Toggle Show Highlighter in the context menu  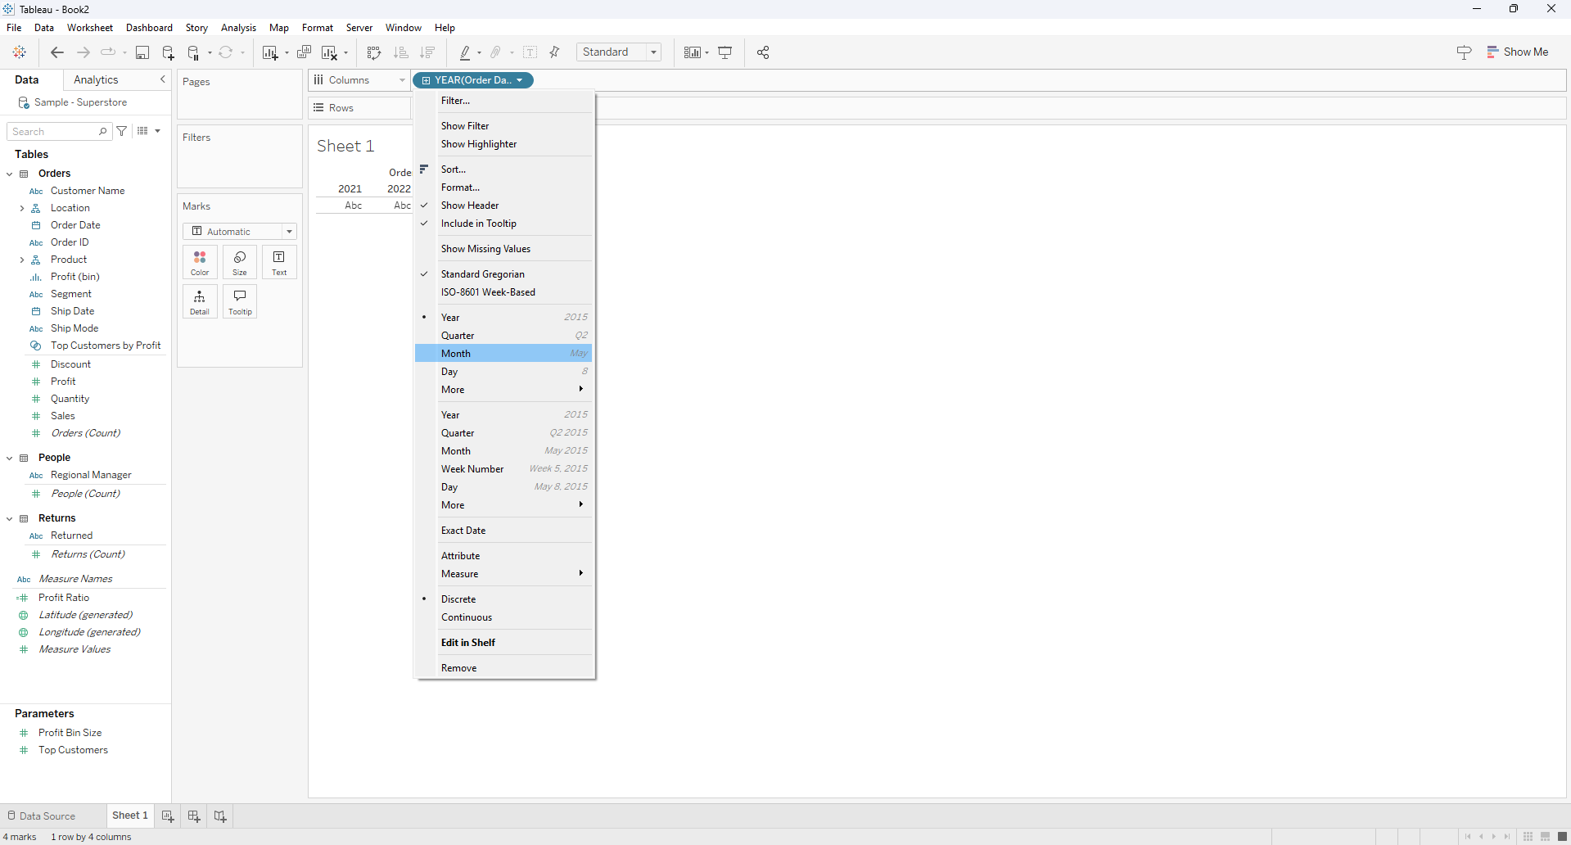(x=503, y=144)
